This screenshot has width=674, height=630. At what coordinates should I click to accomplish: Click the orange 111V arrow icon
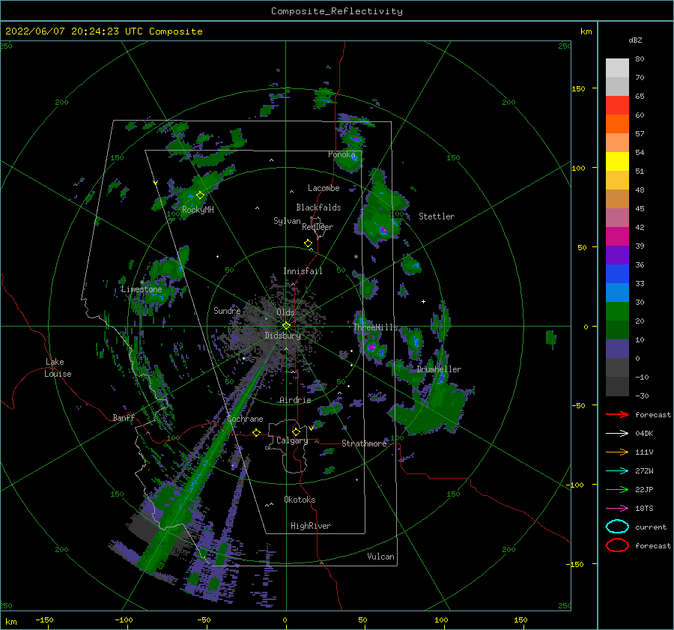point(617,452)
